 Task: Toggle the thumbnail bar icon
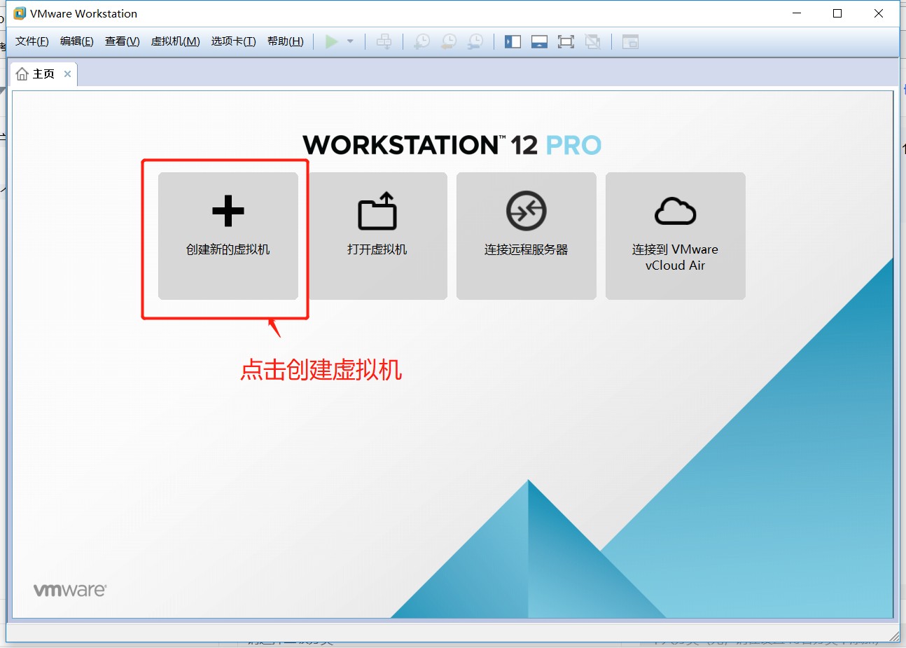(539, 42)
